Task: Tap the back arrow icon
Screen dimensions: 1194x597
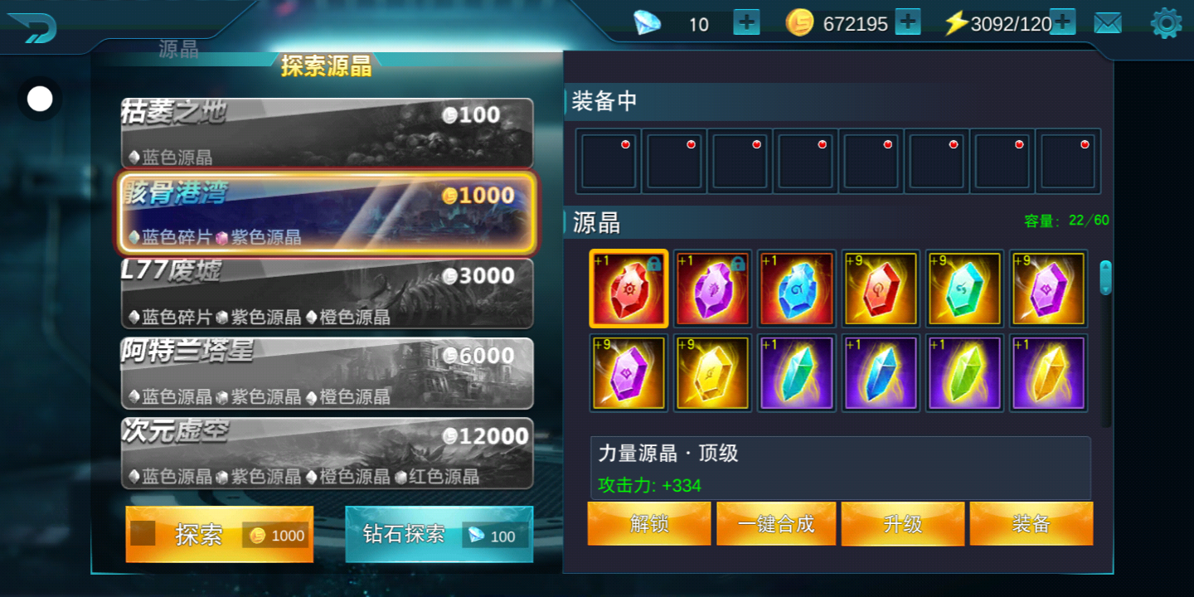Action: pos(31,27)
